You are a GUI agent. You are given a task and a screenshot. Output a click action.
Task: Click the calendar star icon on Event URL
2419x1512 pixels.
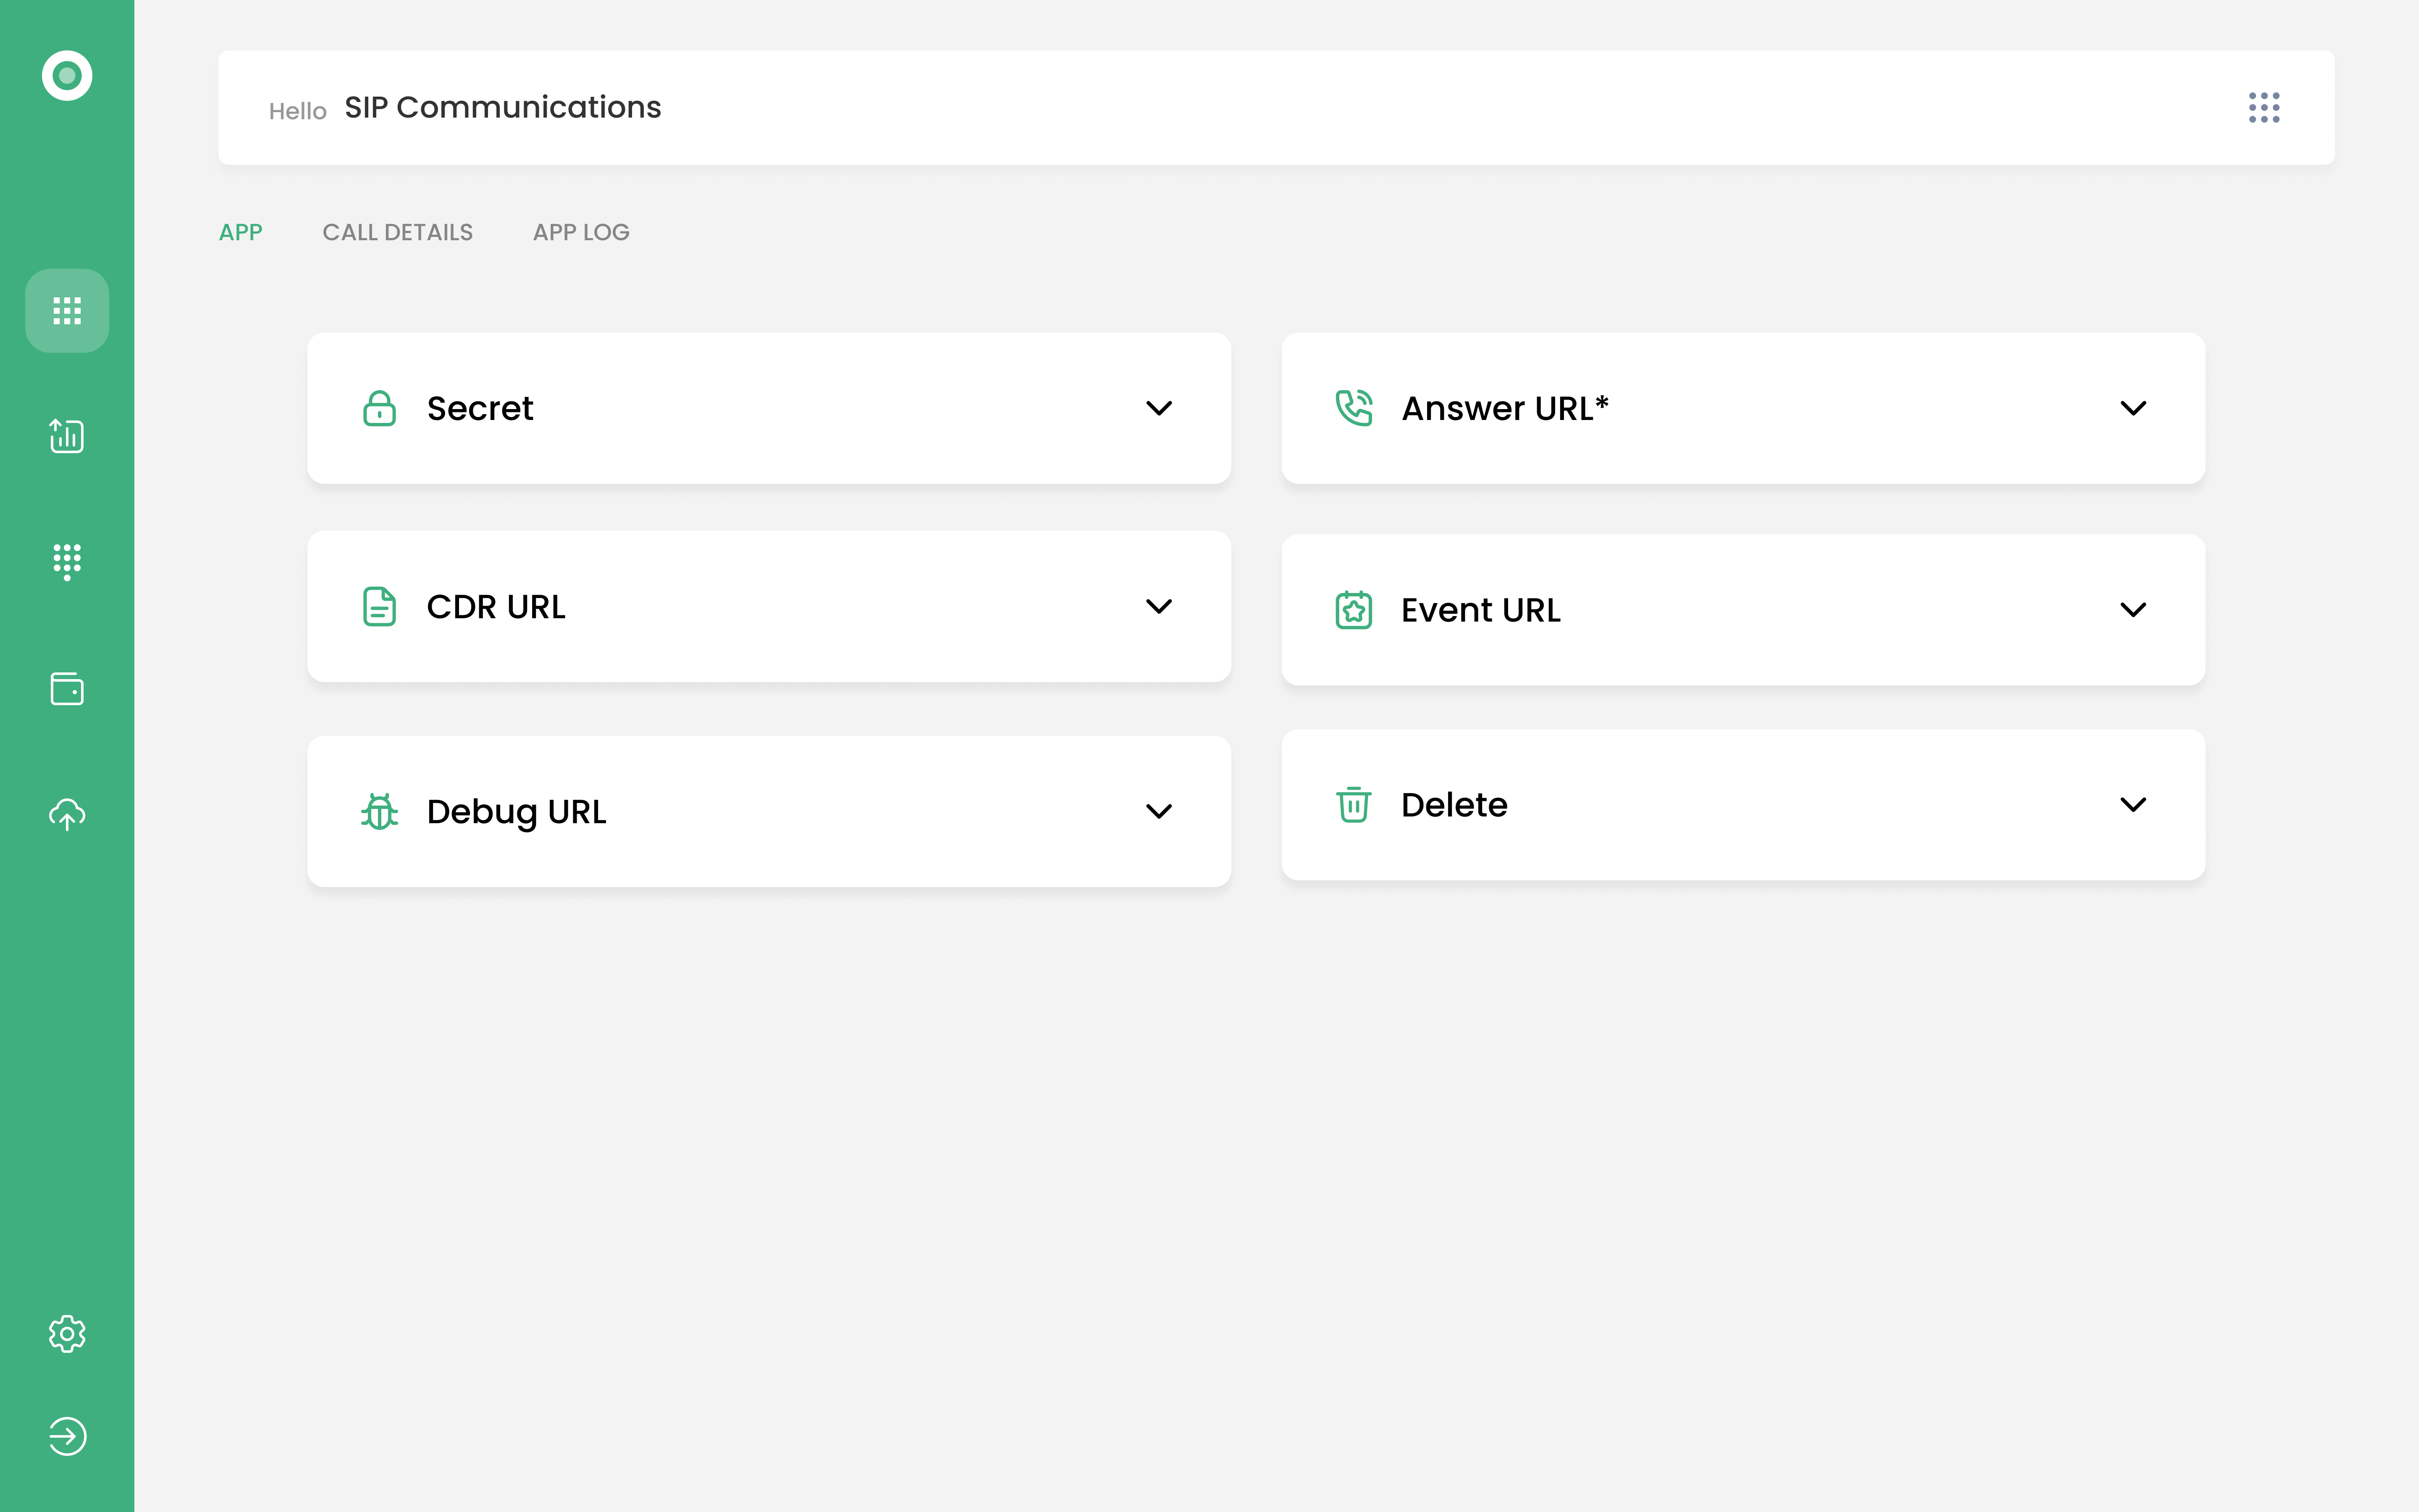(1354, 610)
